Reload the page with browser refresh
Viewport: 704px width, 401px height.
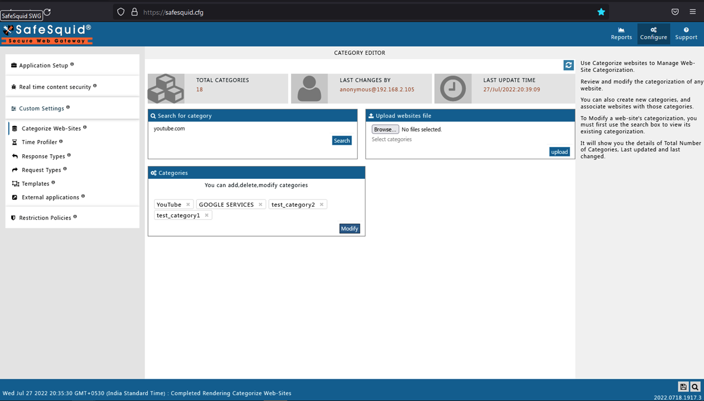[47, 12]
